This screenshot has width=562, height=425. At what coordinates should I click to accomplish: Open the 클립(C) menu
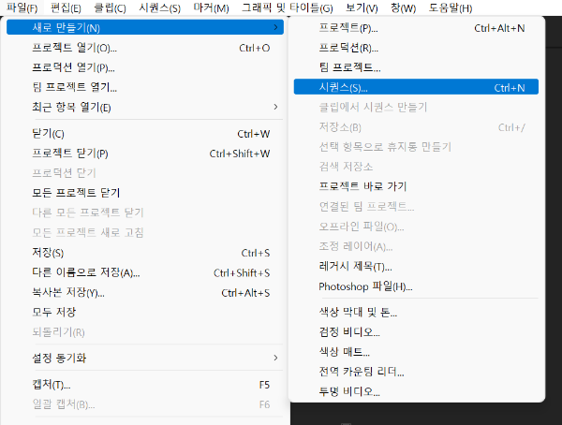[110, 7]
